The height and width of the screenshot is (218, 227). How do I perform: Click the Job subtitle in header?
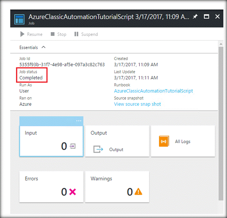[31, 23]
